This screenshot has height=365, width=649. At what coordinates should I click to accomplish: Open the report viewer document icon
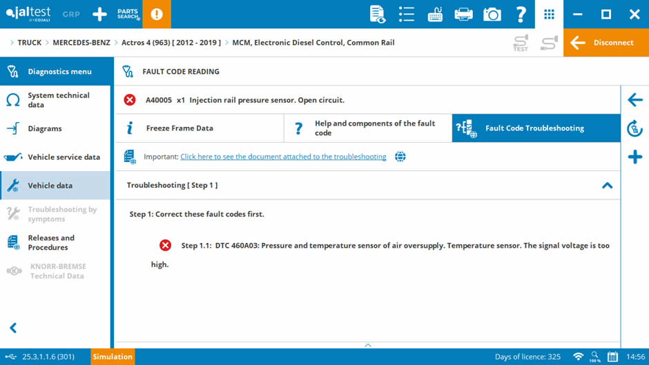[x=378, y=14]
